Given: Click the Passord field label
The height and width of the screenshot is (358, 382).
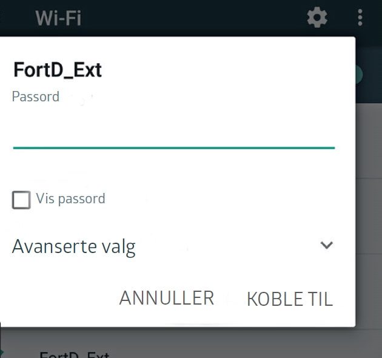Looking at the screenshot, I should 36,96.
